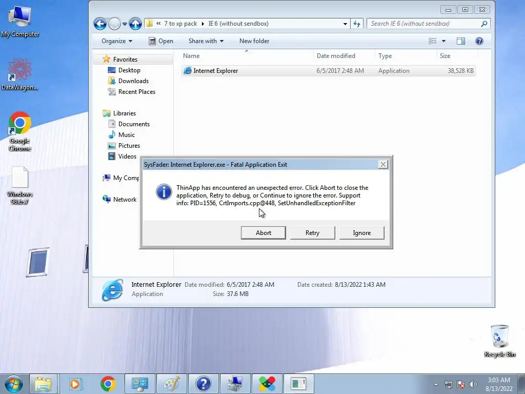Viewport: 525px width, 394px height.
Task: Select the DataWagon desktop shortcut
Action: [x=20, y=74]
